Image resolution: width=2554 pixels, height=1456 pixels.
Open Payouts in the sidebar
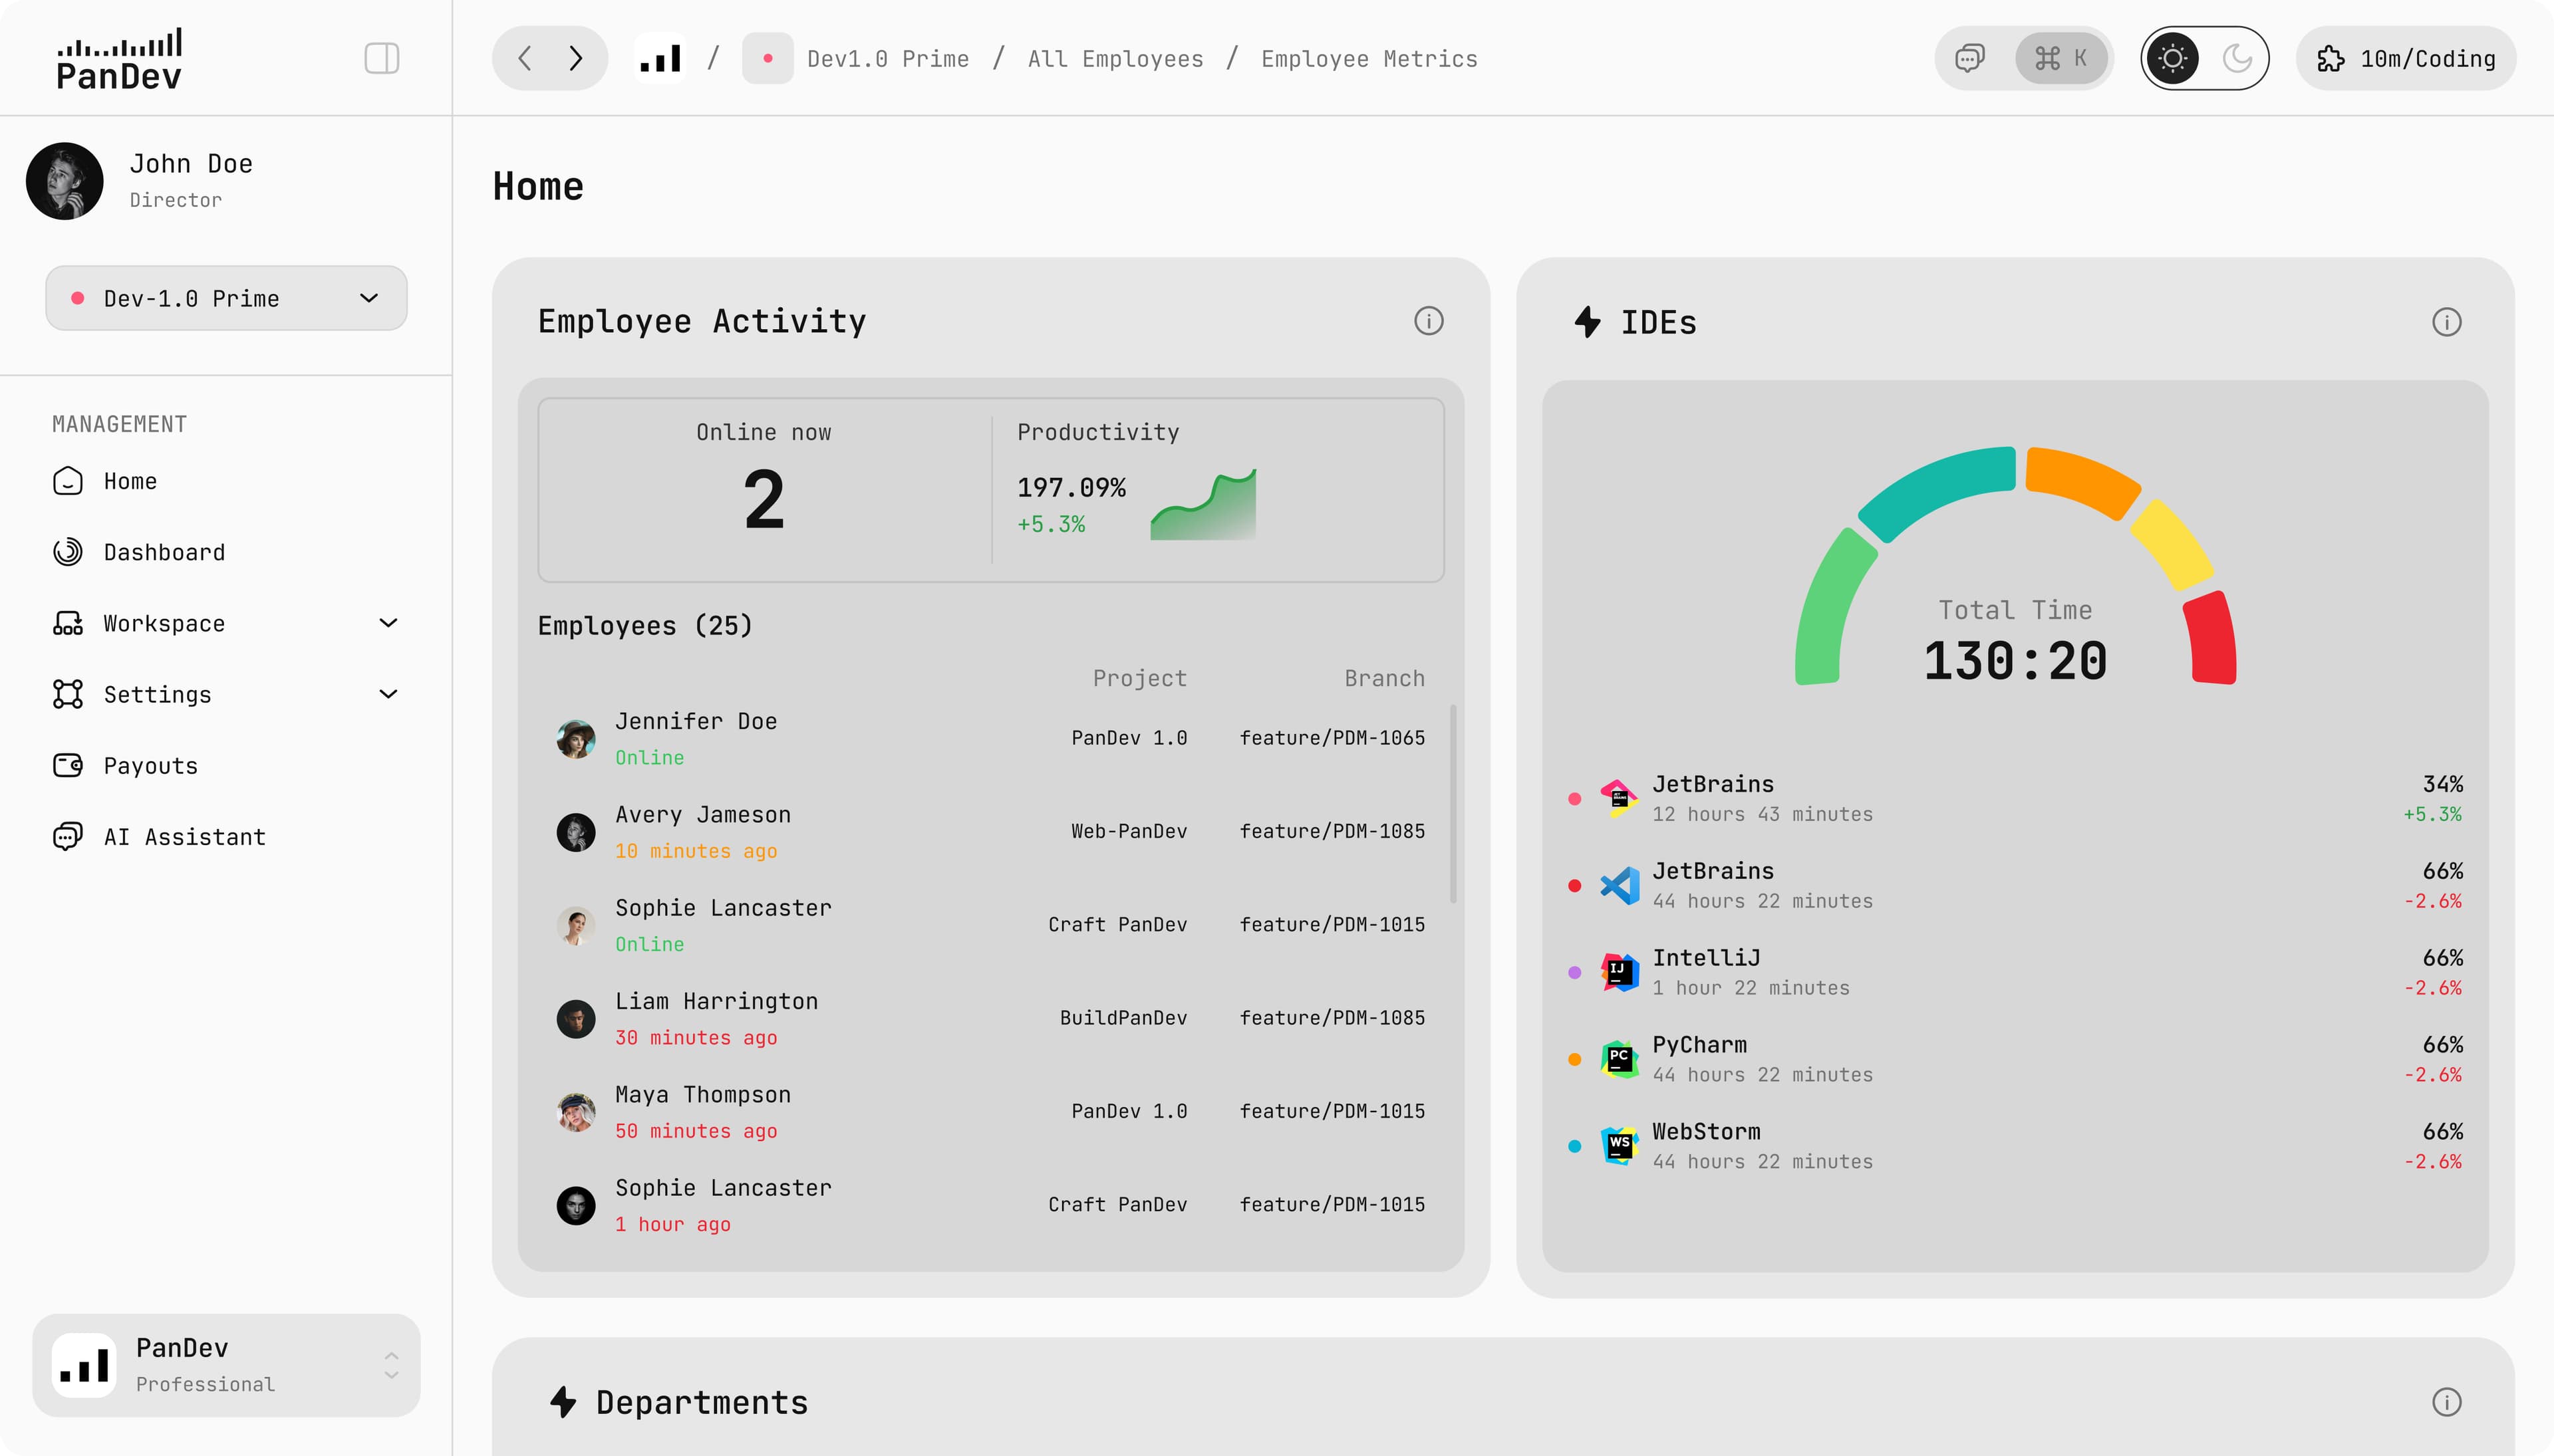150,766
